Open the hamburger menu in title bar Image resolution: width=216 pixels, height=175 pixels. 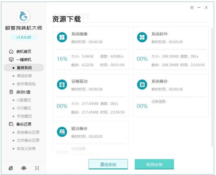click(x=192, y=7)
